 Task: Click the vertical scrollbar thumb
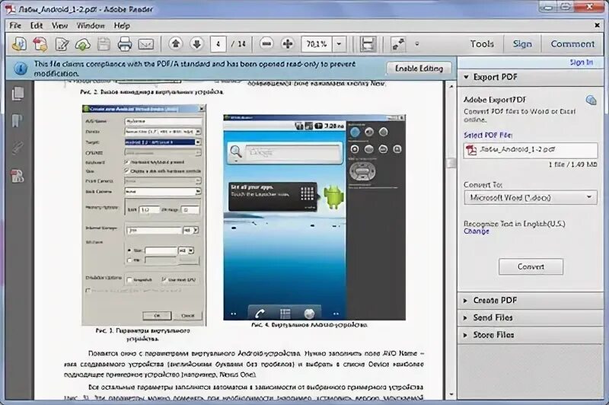click(451, 163)
